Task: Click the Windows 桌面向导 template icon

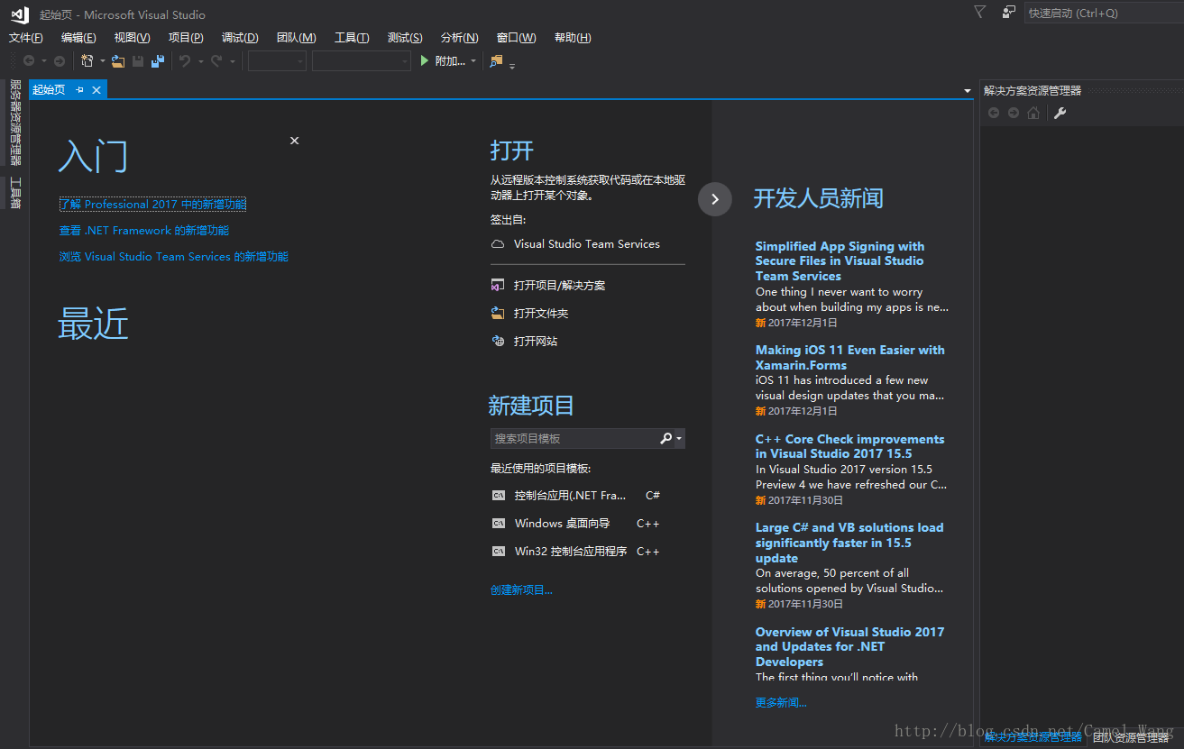Action: click(499, 524)
